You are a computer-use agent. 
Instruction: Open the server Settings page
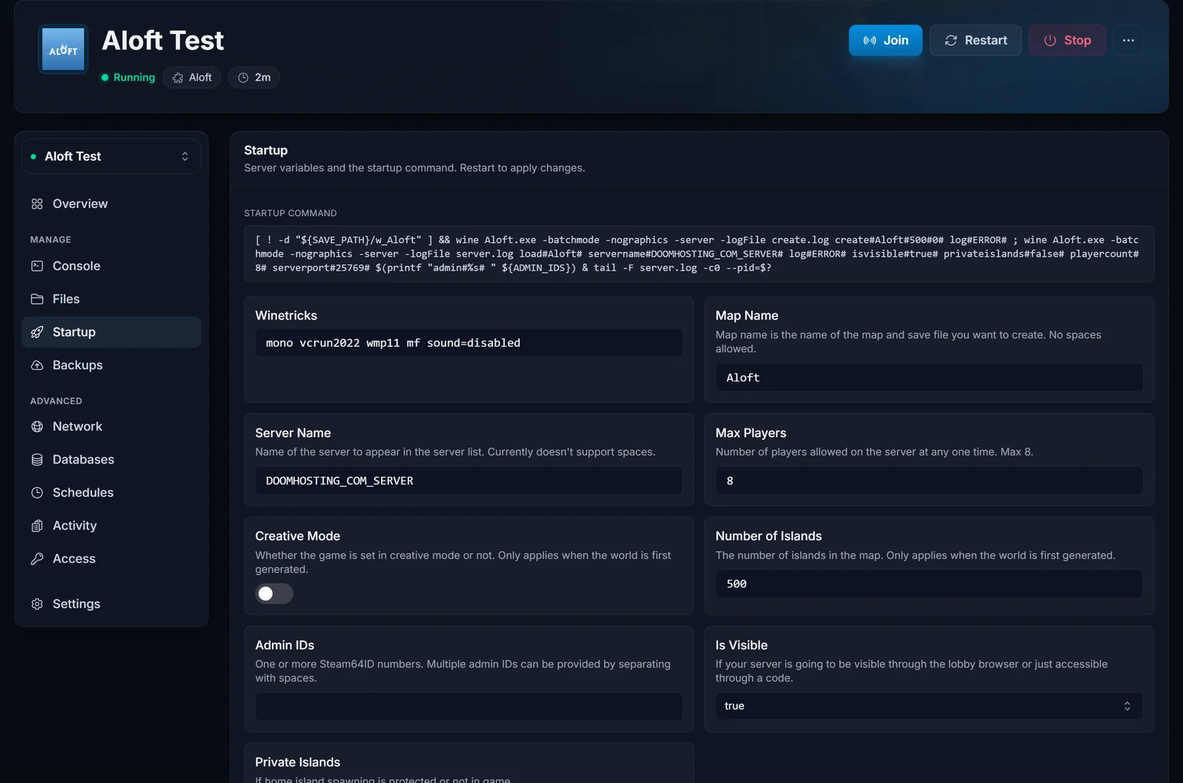[111, 604]
